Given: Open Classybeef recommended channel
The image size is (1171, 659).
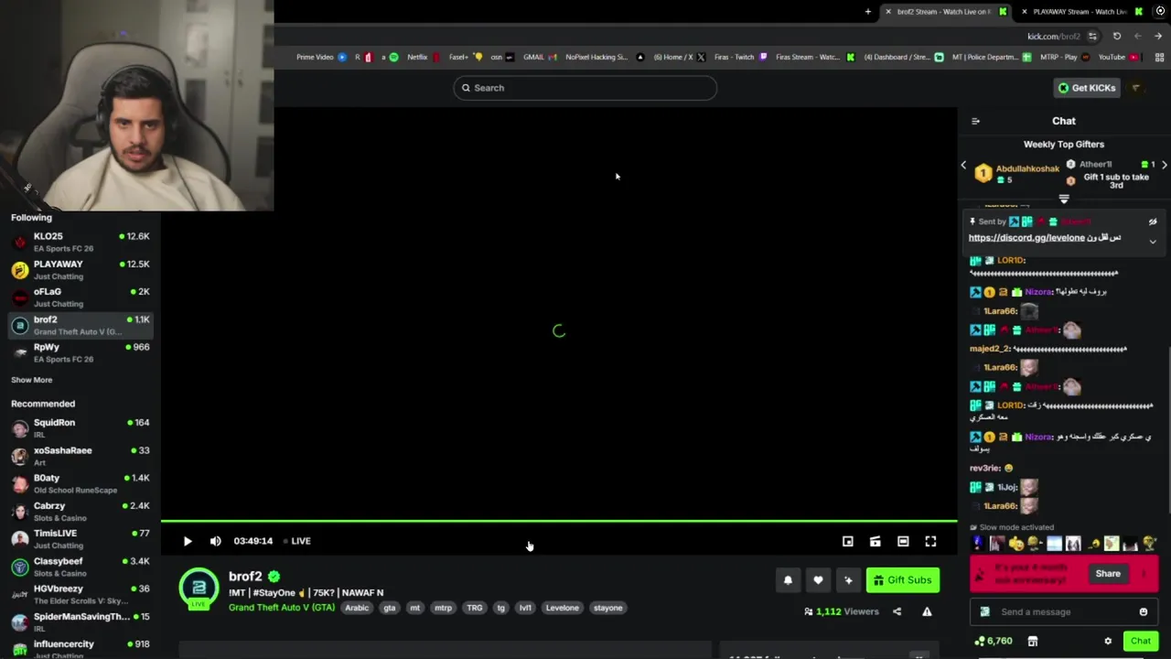Looking at the screenshot, I should point(81,567).
